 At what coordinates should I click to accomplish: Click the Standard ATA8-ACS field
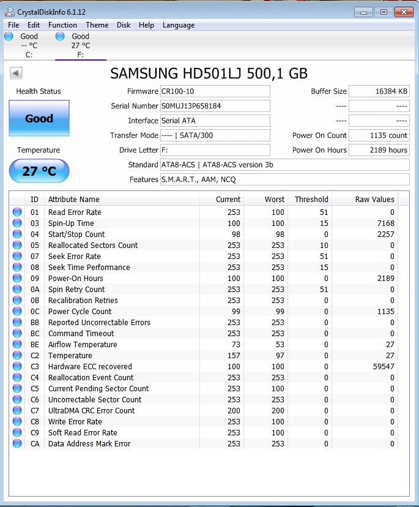[285, 165]
